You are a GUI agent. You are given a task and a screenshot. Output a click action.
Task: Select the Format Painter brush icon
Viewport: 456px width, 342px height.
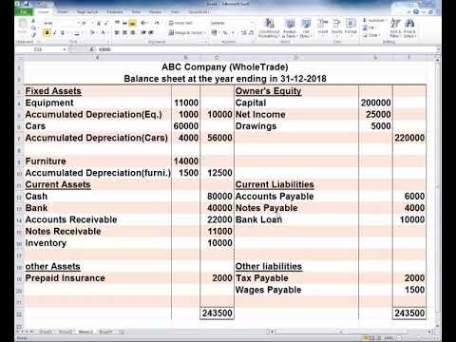pyautogui.click(x=34, y=35)
